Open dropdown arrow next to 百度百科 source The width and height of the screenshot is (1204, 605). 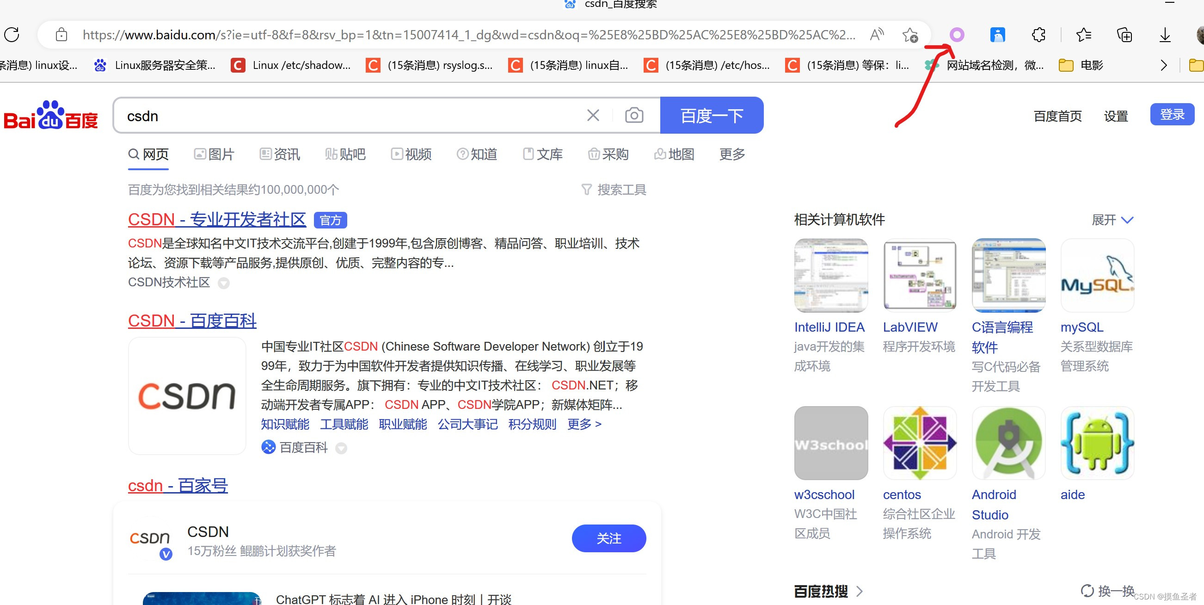point(341,448)
